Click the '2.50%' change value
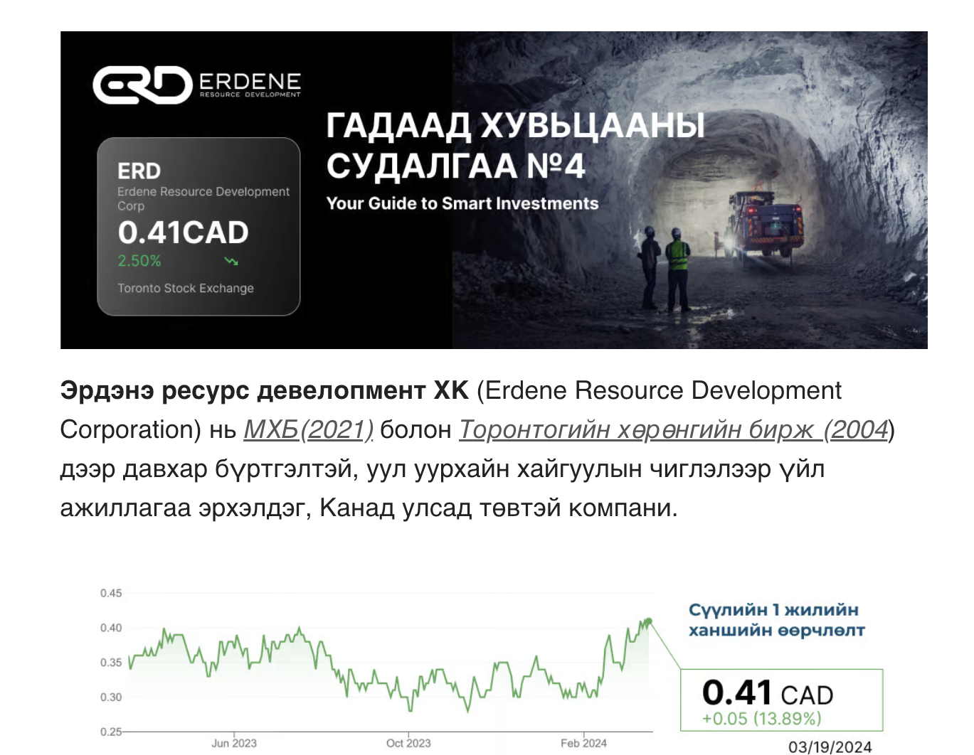The height and width of the screenshot is (755, 974). click(139, 261)
